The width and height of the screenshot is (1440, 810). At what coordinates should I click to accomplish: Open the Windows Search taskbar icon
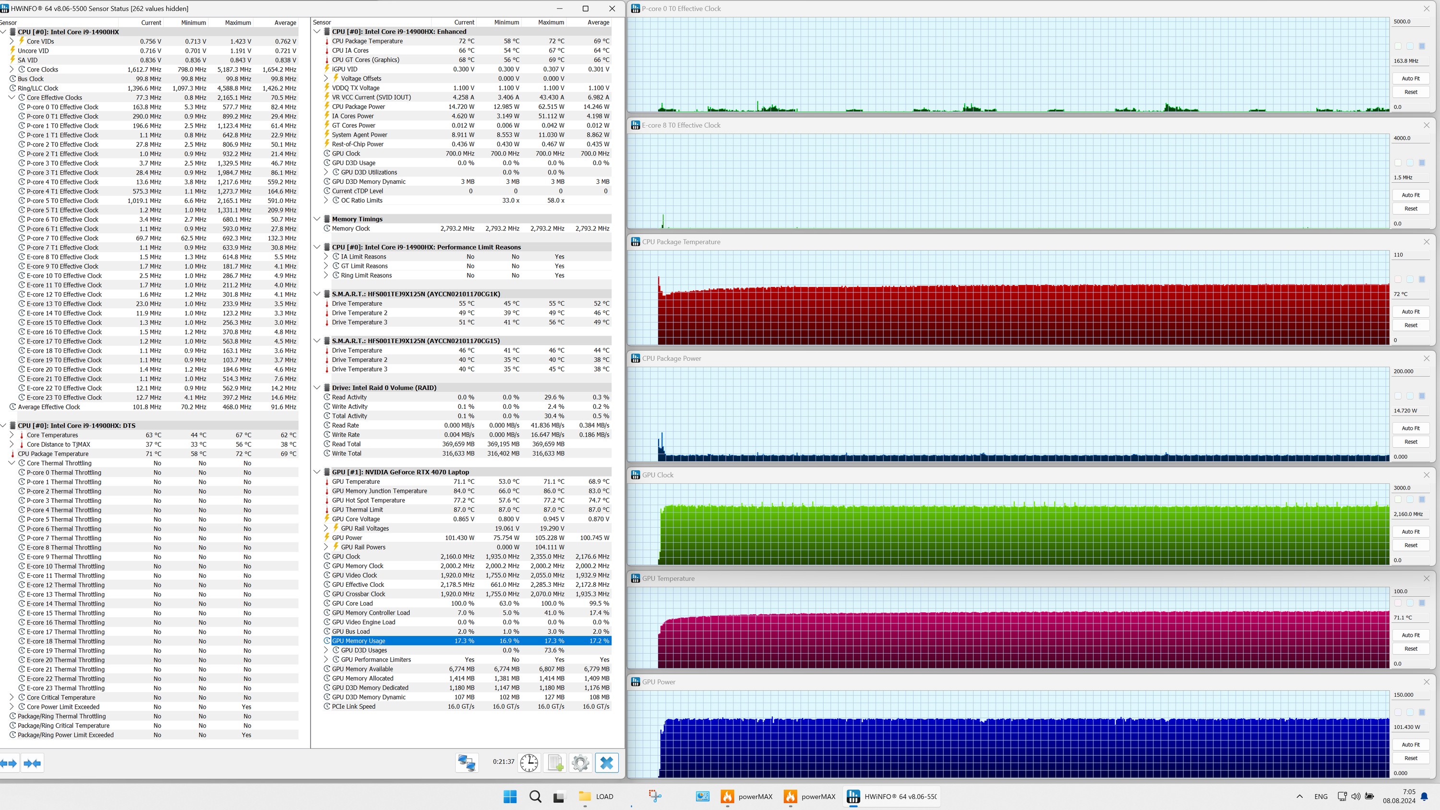535,797
